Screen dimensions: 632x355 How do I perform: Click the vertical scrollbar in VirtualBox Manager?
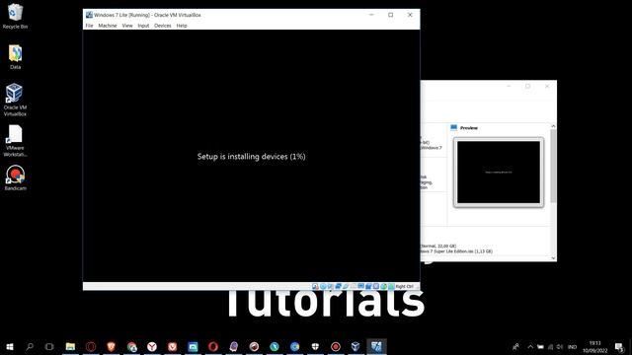pyautogui.click(x=553, y=166)
